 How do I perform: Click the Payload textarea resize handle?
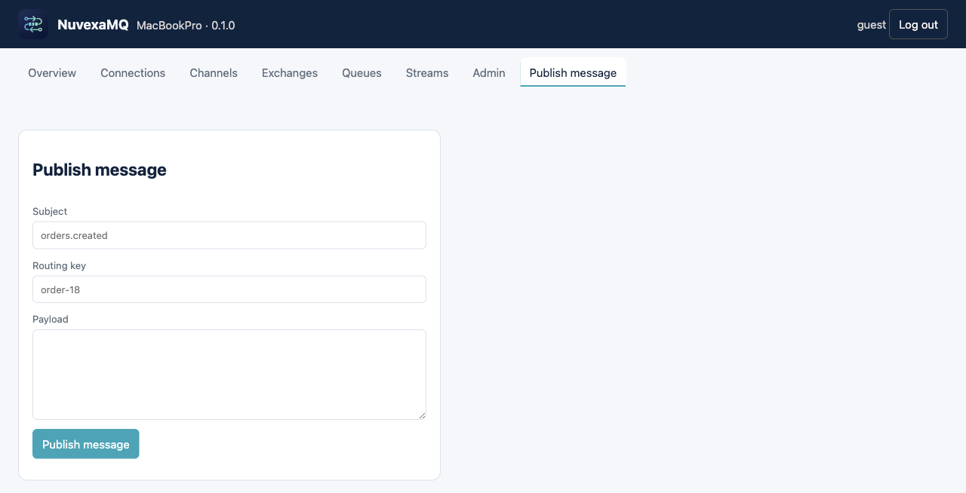(422, 415)
